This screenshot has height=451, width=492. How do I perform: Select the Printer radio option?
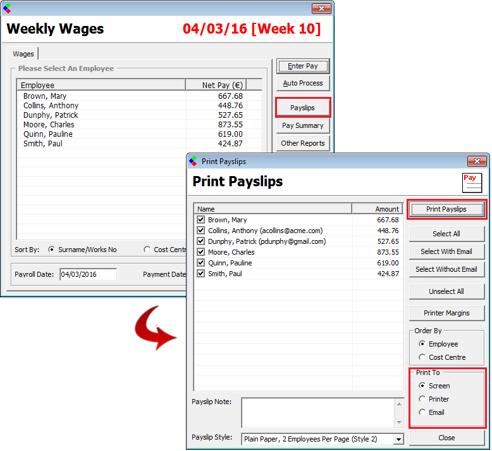tap(422, 399)
